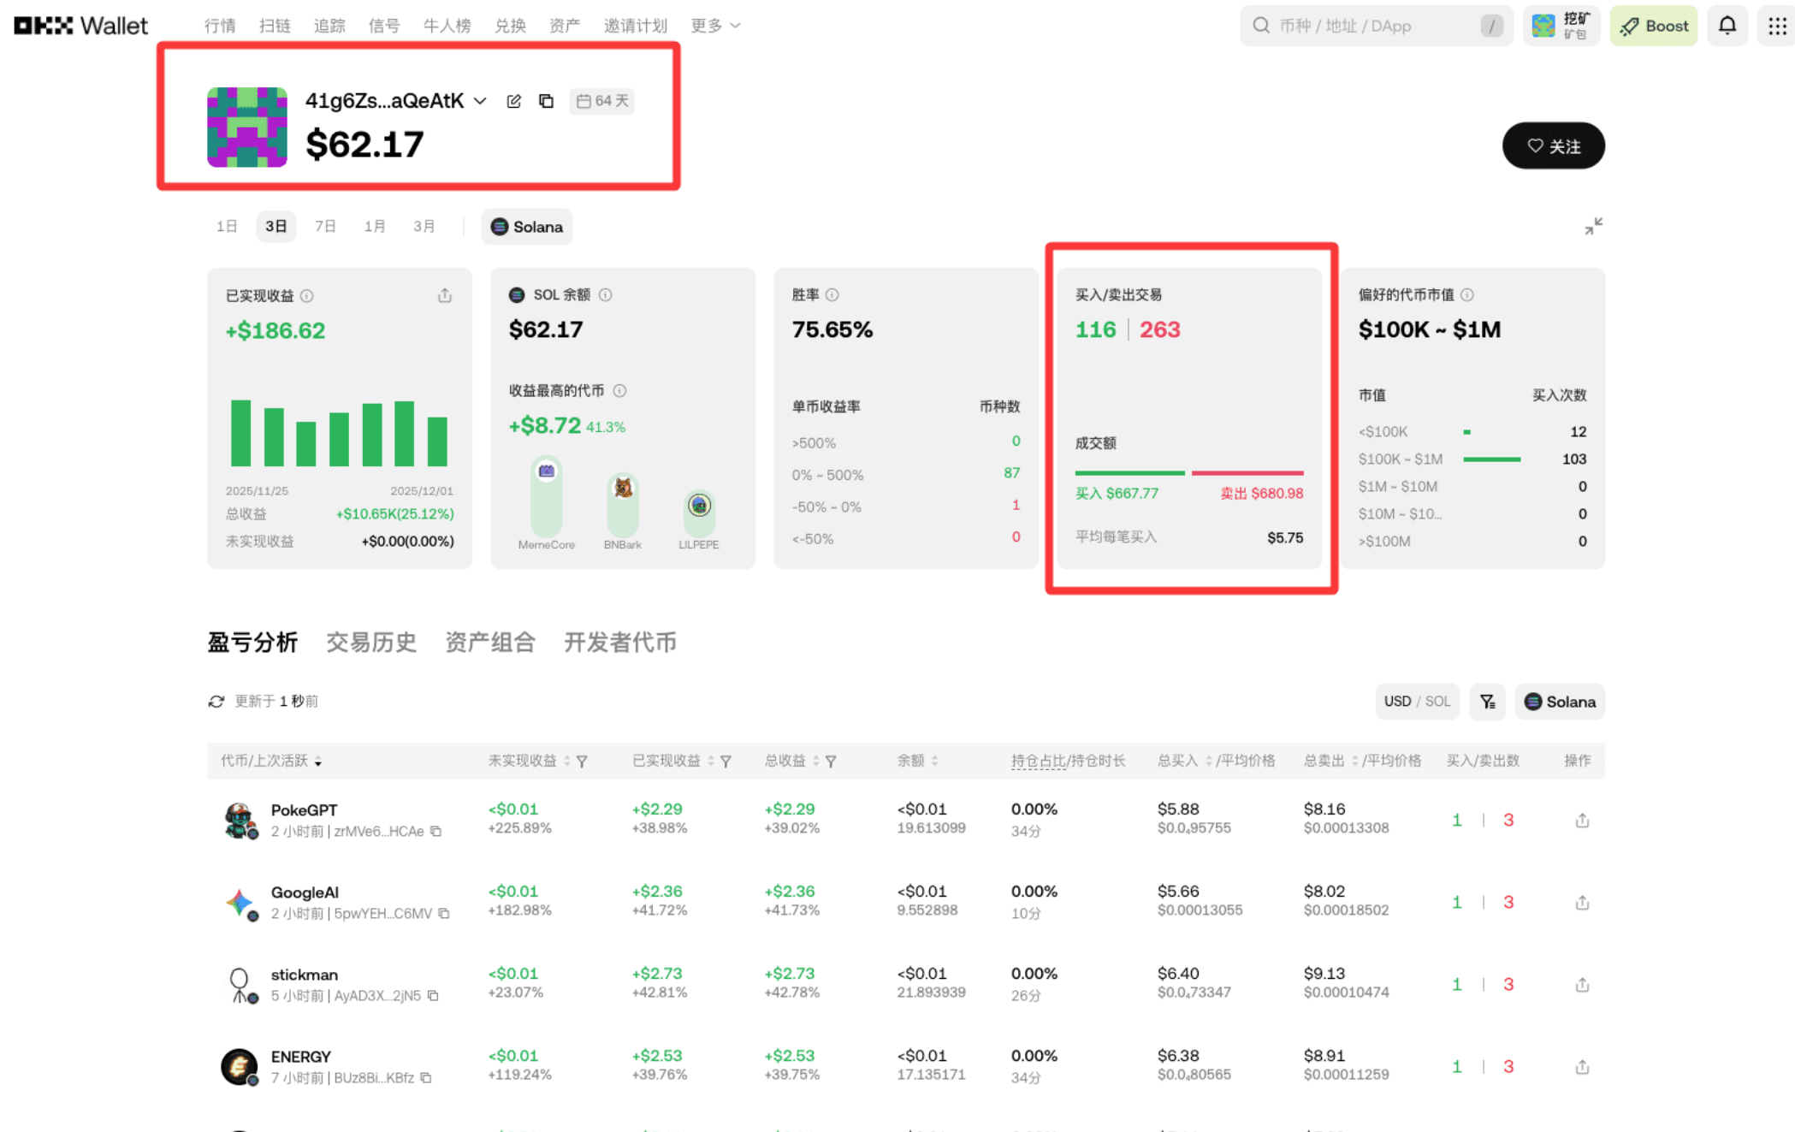Switch to the 交易历史 tab
Image resolution: width=1795 pixels, height=1132 pixels.
tap(371, 643)
